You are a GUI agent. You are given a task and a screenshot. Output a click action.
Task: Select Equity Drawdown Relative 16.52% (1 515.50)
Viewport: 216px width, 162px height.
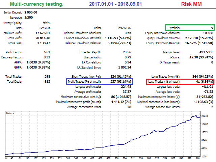click(x=199, y=43)
